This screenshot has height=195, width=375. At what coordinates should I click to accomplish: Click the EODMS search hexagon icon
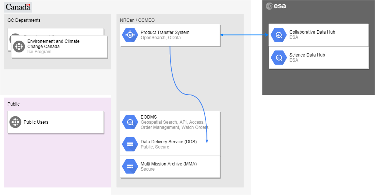click(130, 122)
